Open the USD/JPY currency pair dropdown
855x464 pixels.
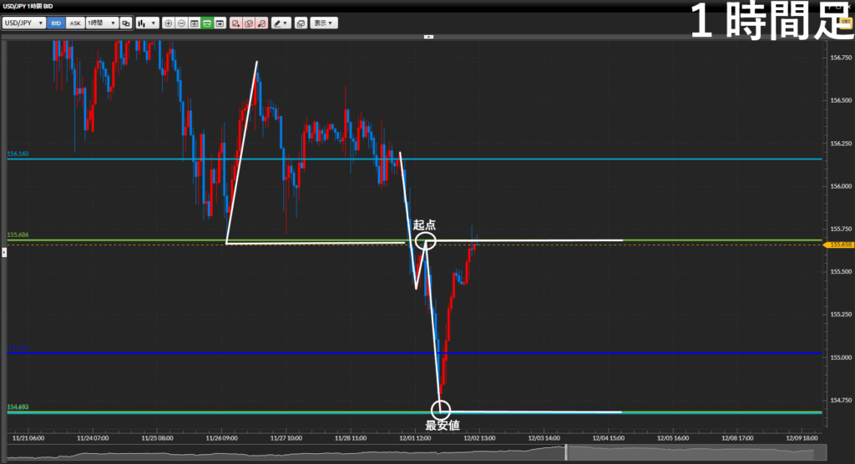(x=23, y=23)
